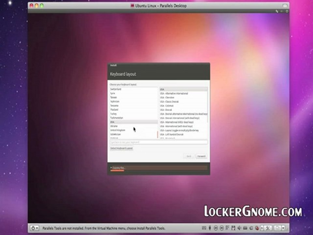Select USA in the country list
313x235 pixels.
point(134,122)
